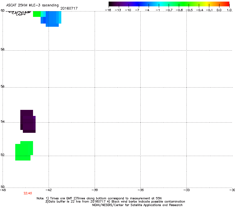Pick the red end of the colorbar
Viewport: 235px width, 207px height.
[x=227, y=4]
